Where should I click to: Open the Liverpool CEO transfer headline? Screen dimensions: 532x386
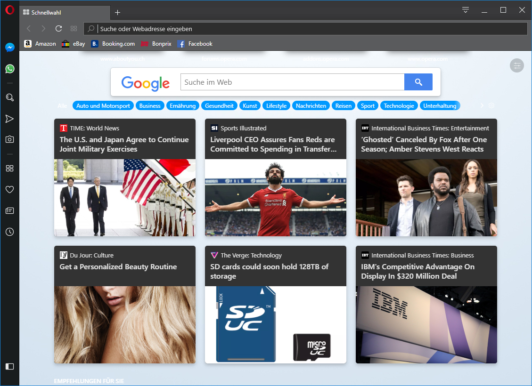pos(273,145)
